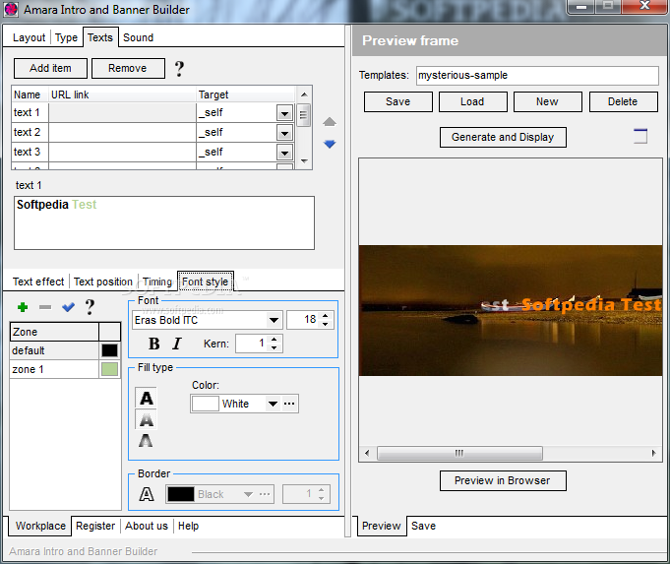
Task: Open the Timing tab
Action: point(156,282)
